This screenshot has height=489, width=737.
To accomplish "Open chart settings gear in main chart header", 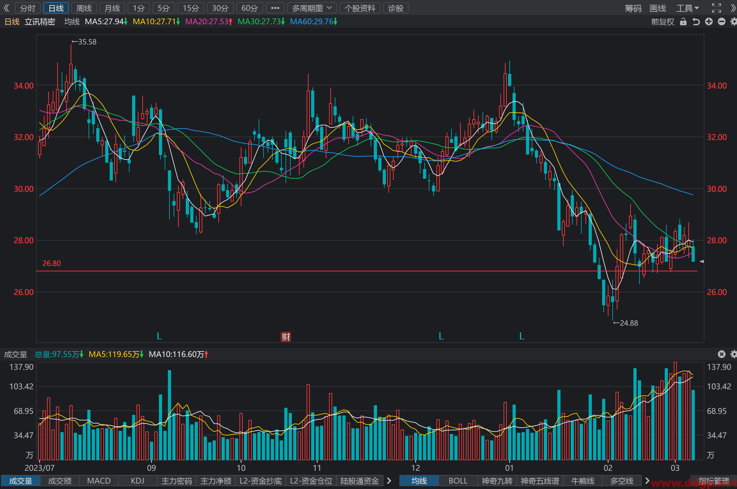I will tap(734, 22).
